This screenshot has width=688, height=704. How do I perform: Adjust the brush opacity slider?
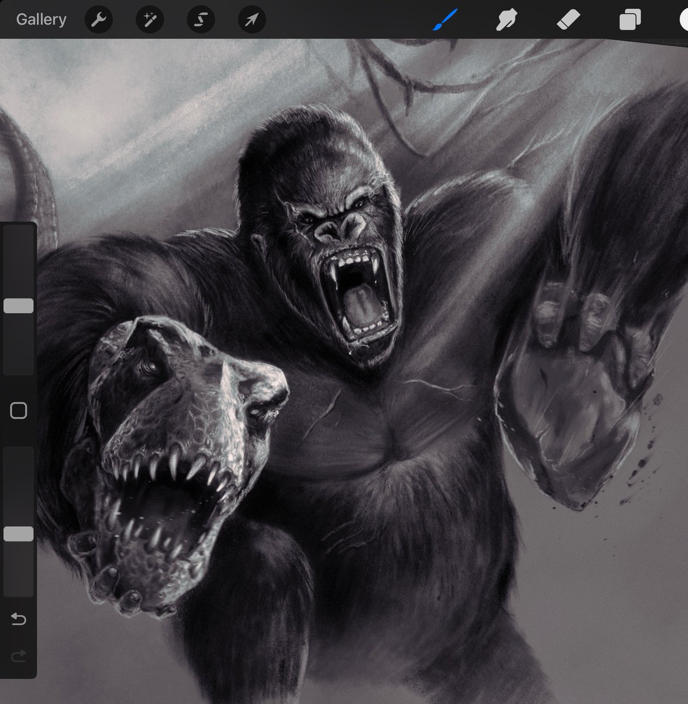19,533
